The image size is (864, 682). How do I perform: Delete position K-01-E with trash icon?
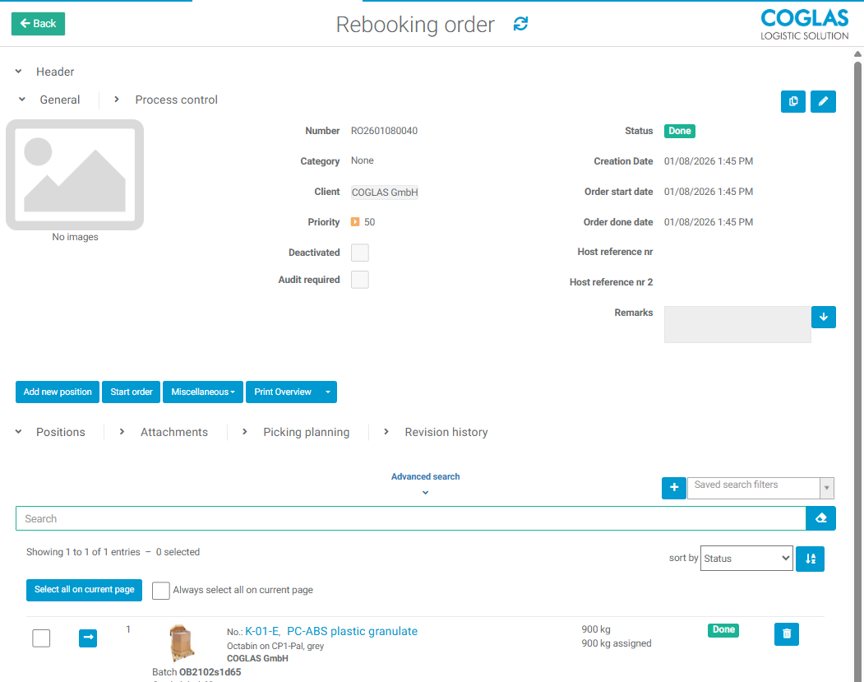(787, 633)
